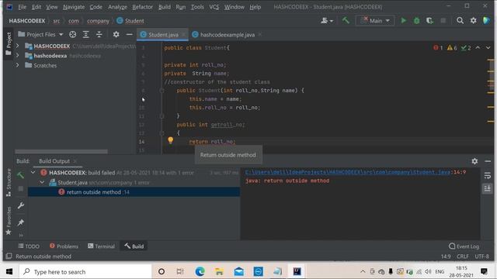The width and height of the screenshot is (497, 279).
Task: Collapse the HASHCODEEX build failed node
Action: coord(33,173)
